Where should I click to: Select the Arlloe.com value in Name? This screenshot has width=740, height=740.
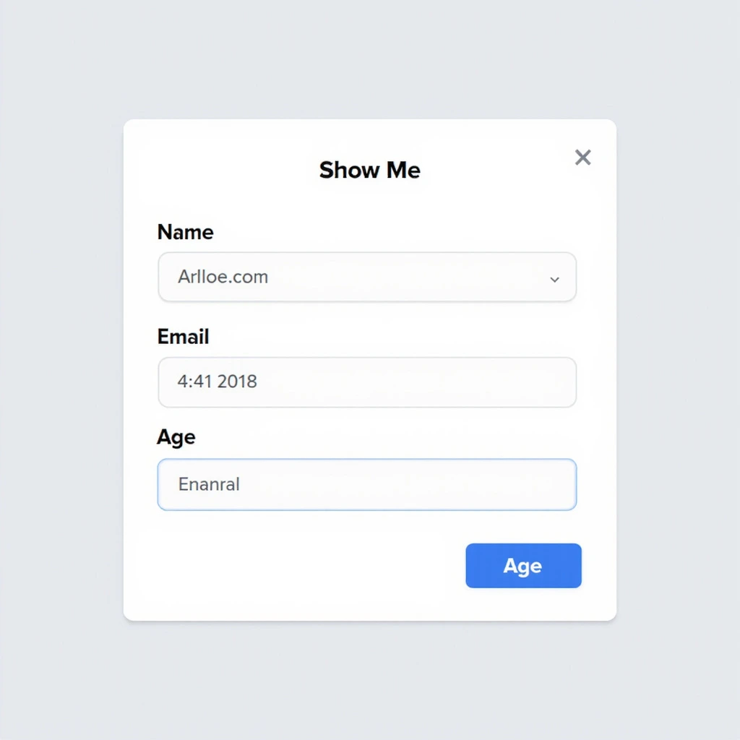pyautogui.click(x=223, y=277)
